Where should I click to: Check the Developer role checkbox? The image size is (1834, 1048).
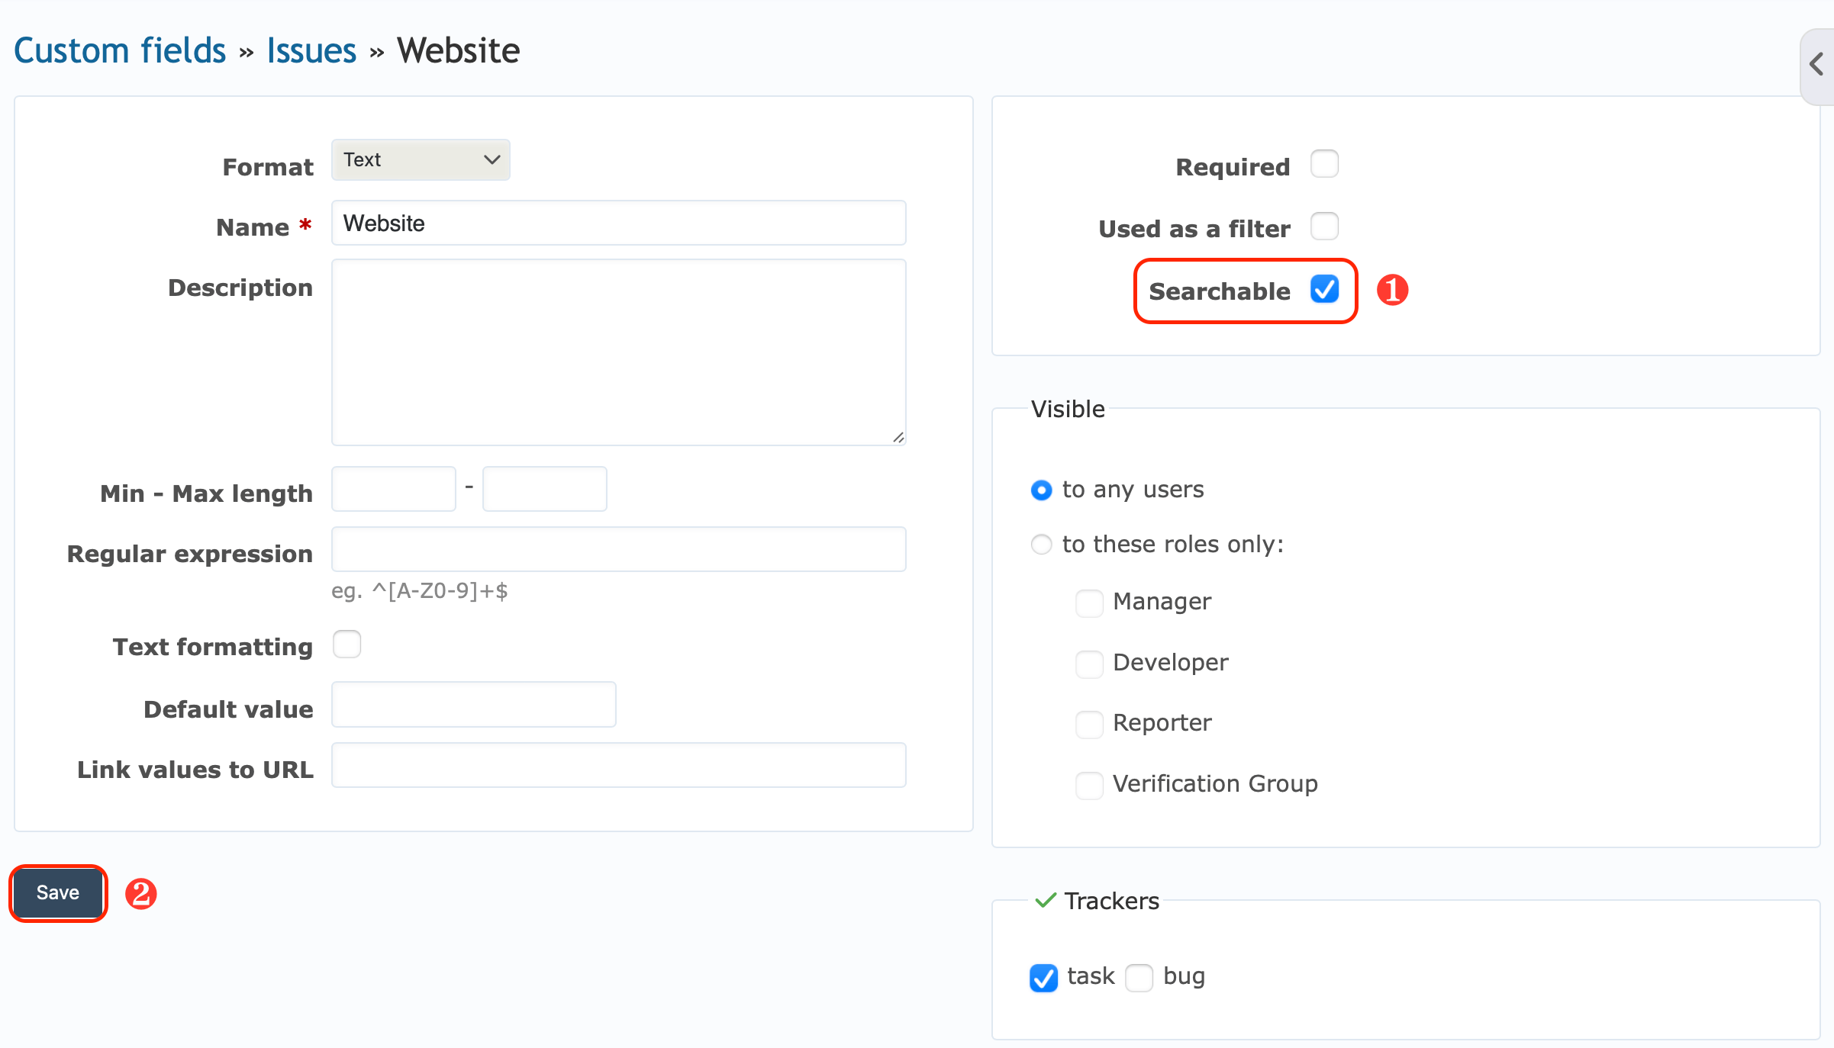tap(1089, 664)
